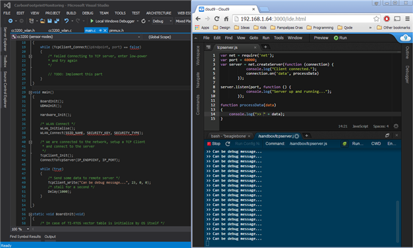
Task: Open the Runner selection dropdown labeled Run...
Action: [x=358, y=144]
